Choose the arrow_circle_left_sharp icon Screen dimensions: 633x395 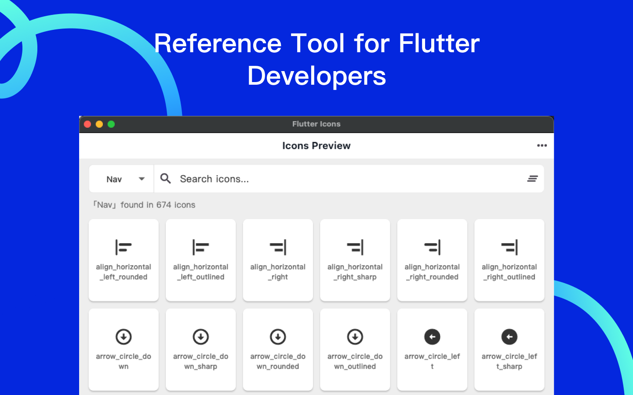(509, 349)
